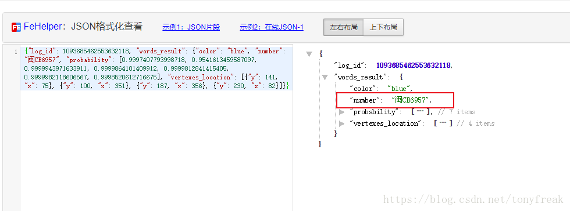Switch to 上下布局 stacked layout
570x211 pixels.
click(x=383, y=27)
